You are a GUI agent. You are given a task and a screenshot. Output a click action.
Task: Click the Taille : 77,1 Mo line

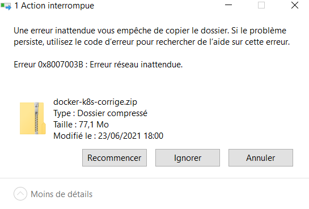click(81, 125)
